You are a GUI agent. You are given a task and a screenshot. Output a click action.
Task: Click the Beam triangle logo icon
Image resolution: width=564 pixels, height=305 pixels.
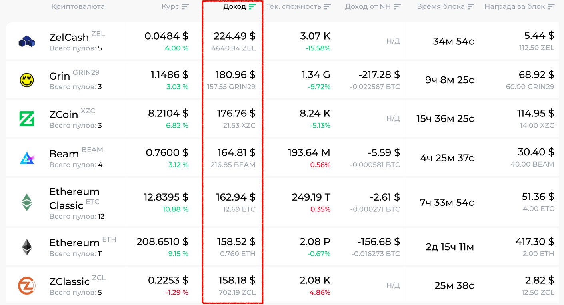click(27, 158)
